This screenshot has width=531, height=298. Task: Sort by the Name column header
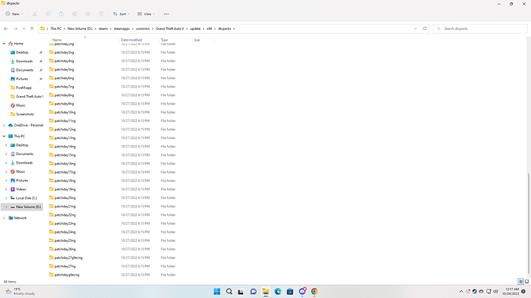click(x=57, y=40)
